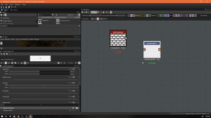The width and height of the screenshot is (211, 118).
Task: Open the Edit menu
Action: 6,4
